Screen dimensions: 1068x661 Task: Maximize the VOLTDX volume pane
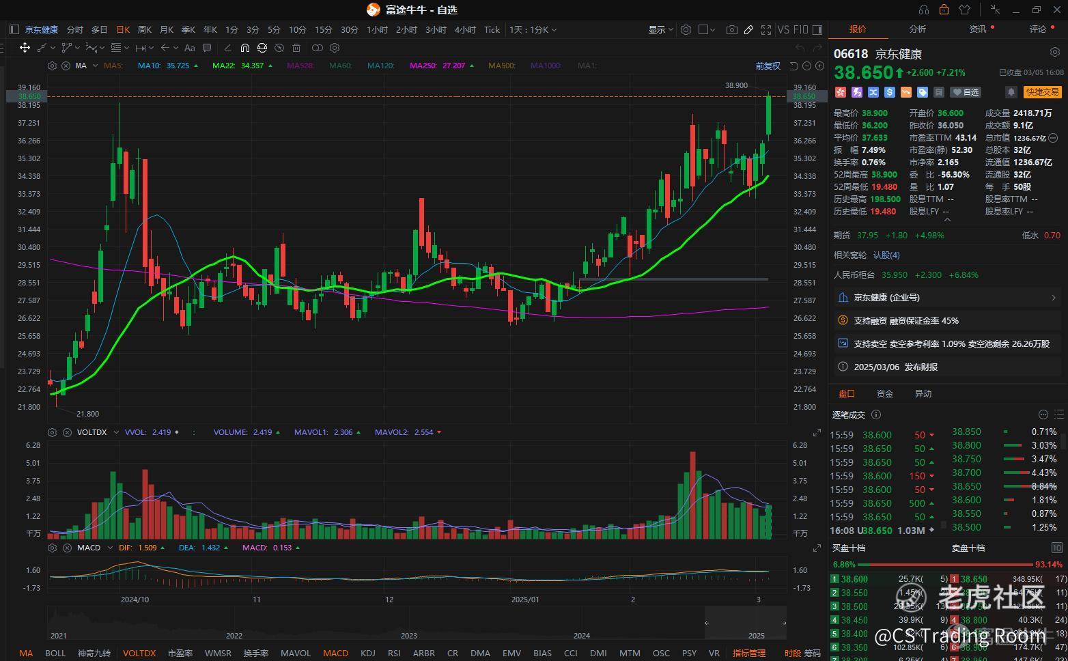click(817, 433)
